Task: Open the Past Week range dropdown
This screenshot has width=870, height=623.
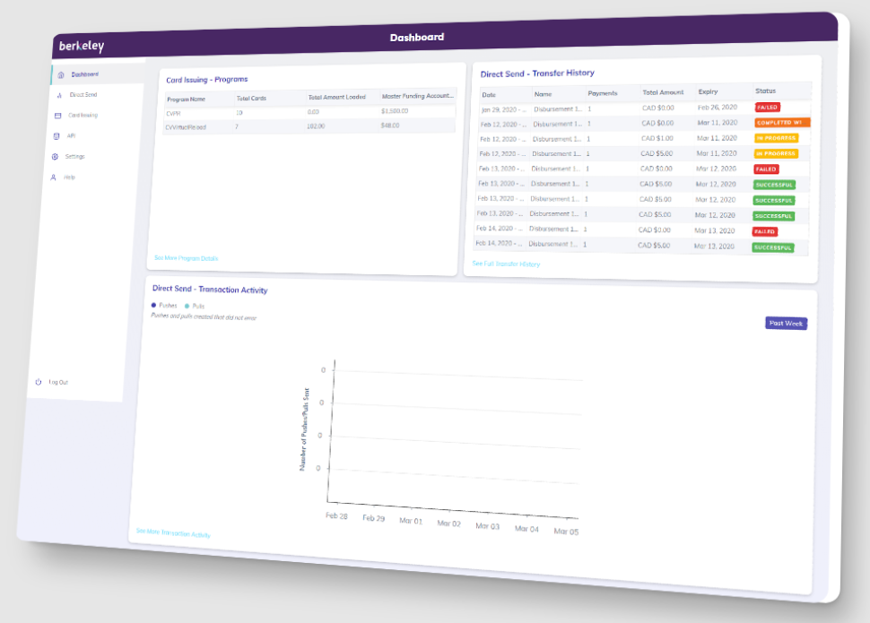Action: [x=787, y=324]
